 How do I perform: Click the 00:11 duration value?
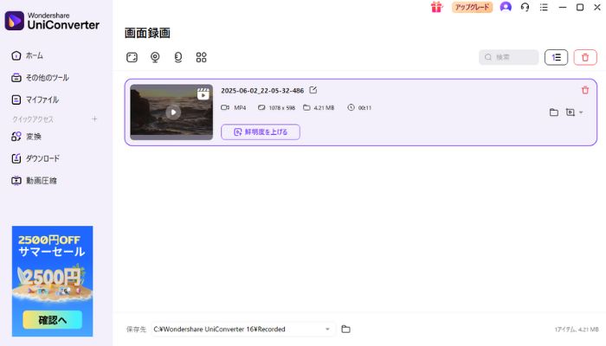pyautogui.click(x=364, y=108)
